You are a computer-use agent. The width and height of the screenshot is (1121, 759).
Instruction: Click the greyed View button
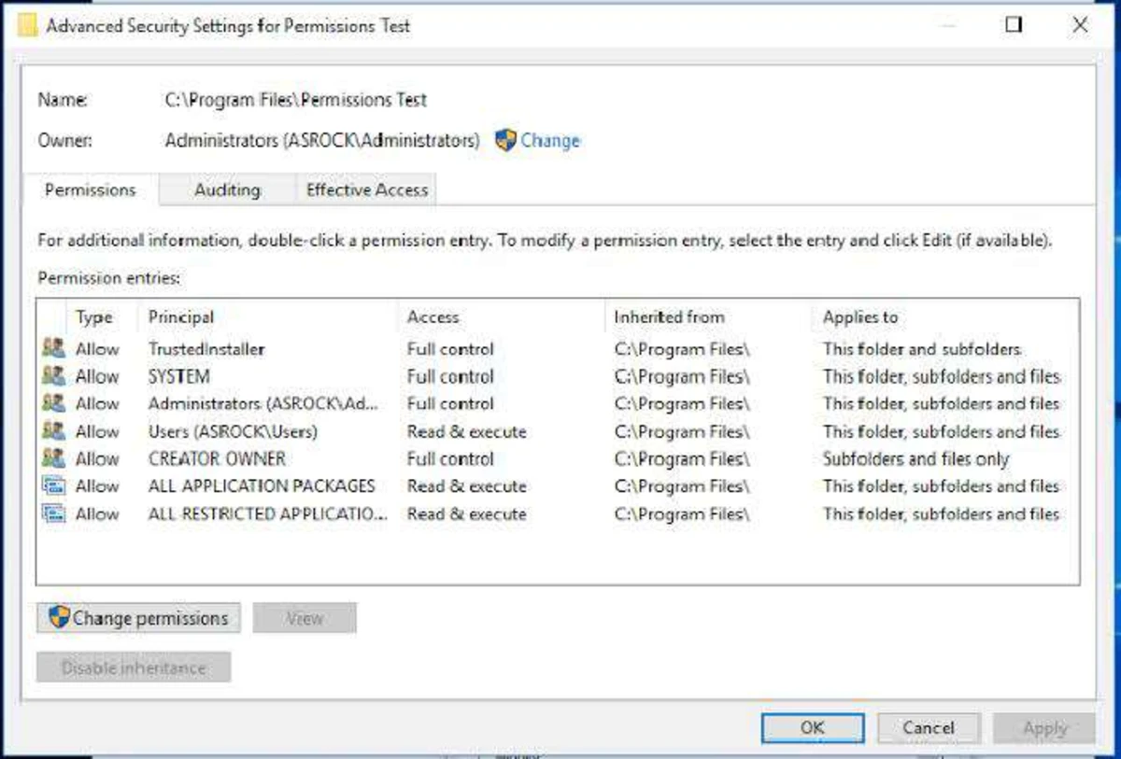[305, 618]
